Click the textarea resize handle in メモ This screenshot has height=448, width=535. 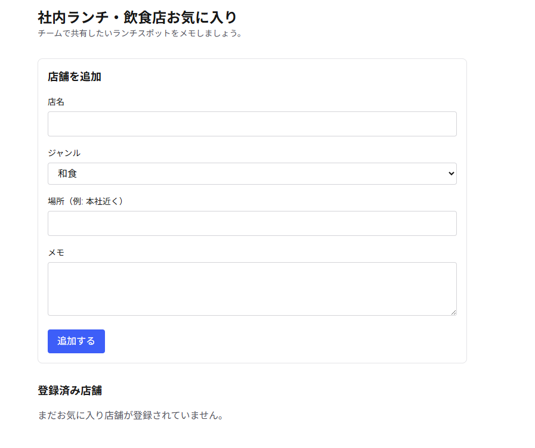tap(453, 312)
